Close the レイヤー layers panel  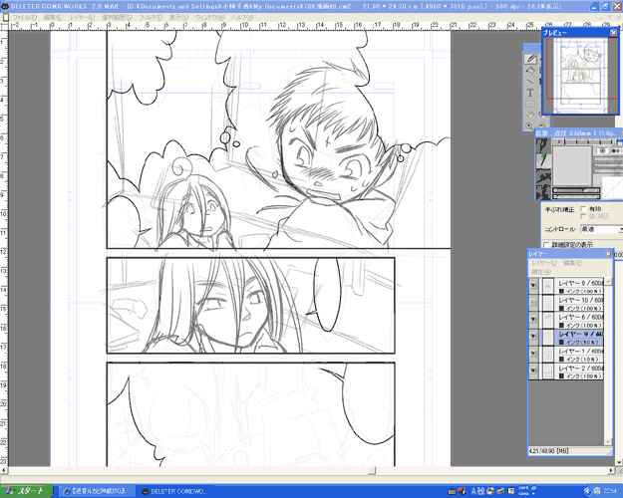tap(608, 253)
